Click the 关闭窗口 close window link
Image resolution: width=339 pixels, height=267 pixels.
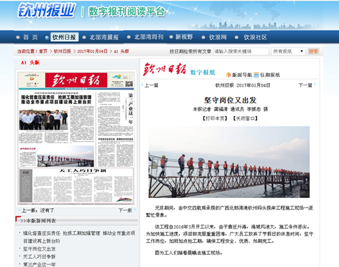245,118
